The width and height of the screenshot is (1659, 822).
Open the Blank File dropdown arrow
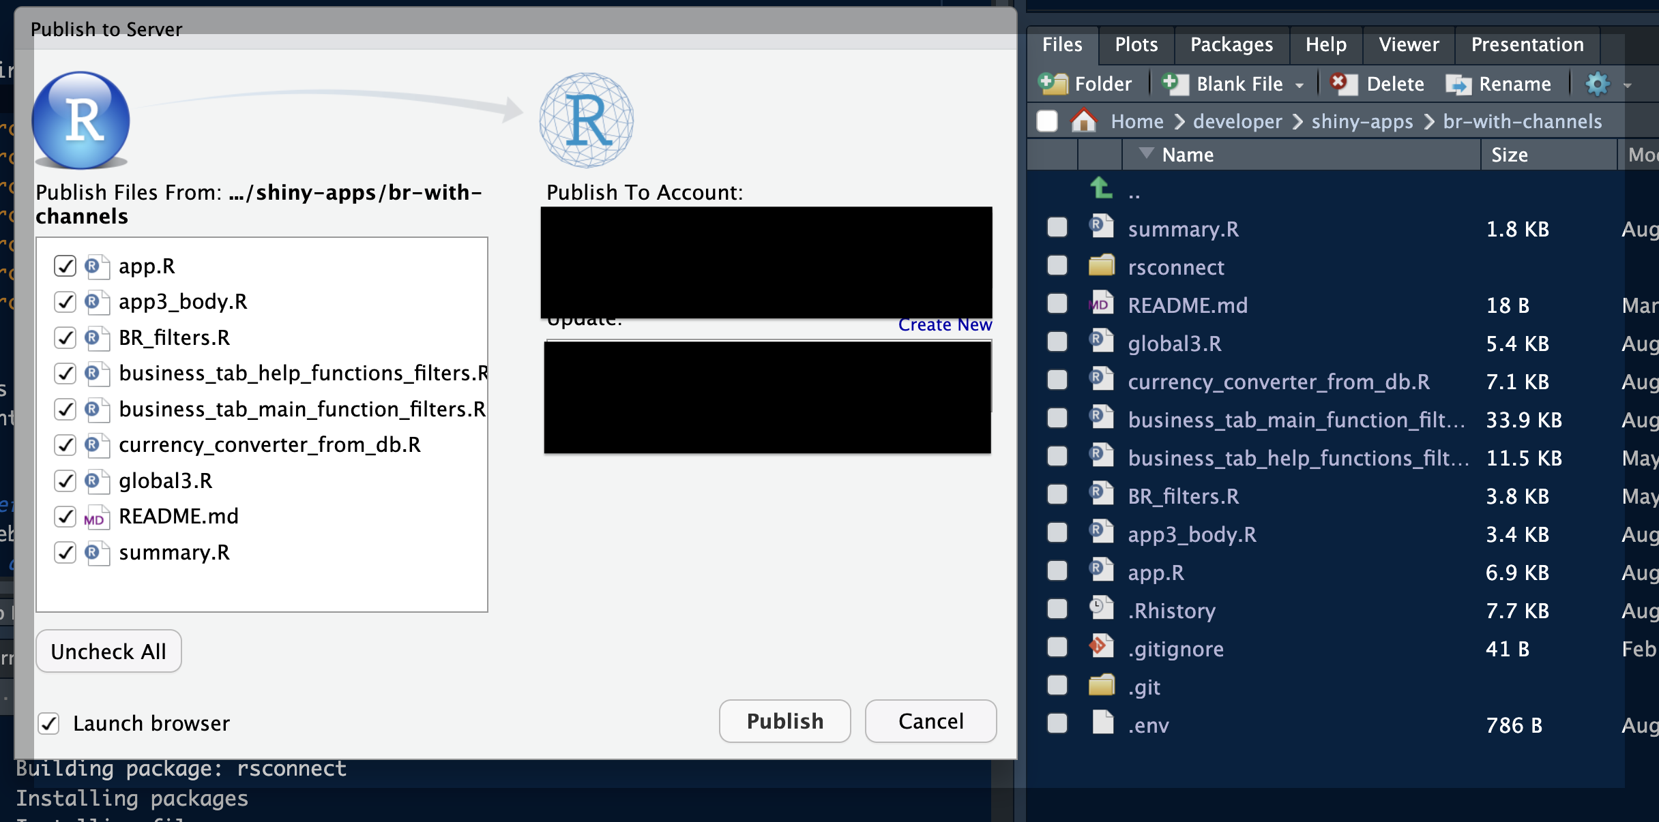coord(1300,85)
